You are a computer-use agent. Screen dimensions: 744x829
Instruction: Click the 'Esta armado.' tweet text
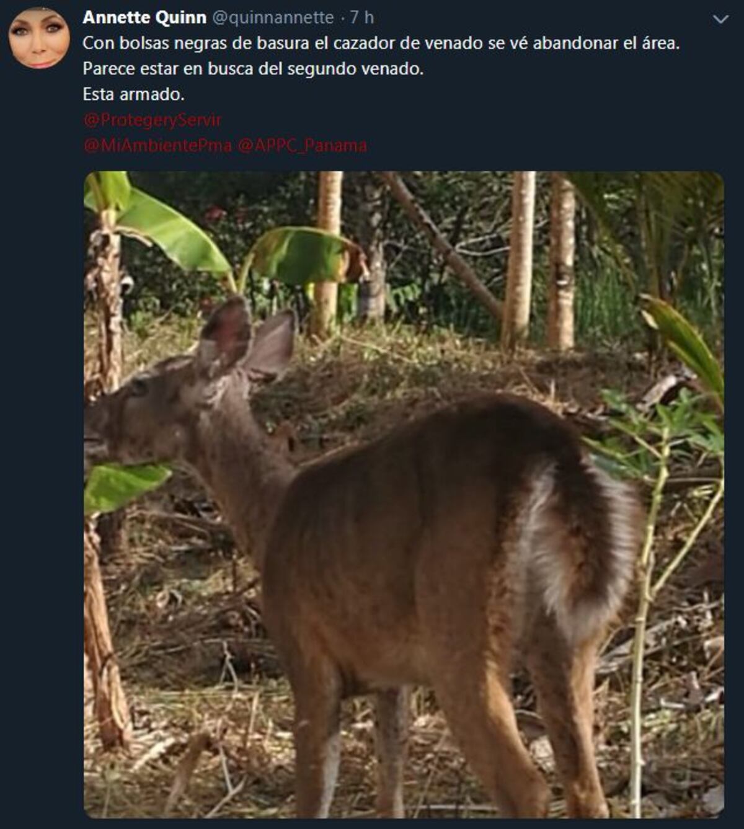[133, 94]
